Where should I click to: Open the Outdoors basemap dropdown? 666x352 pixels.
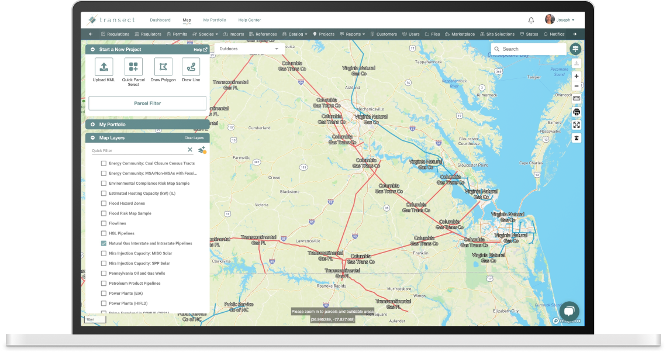tap(249, 49)
